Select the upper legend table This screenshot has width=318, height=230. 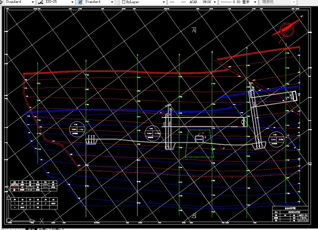34,186
